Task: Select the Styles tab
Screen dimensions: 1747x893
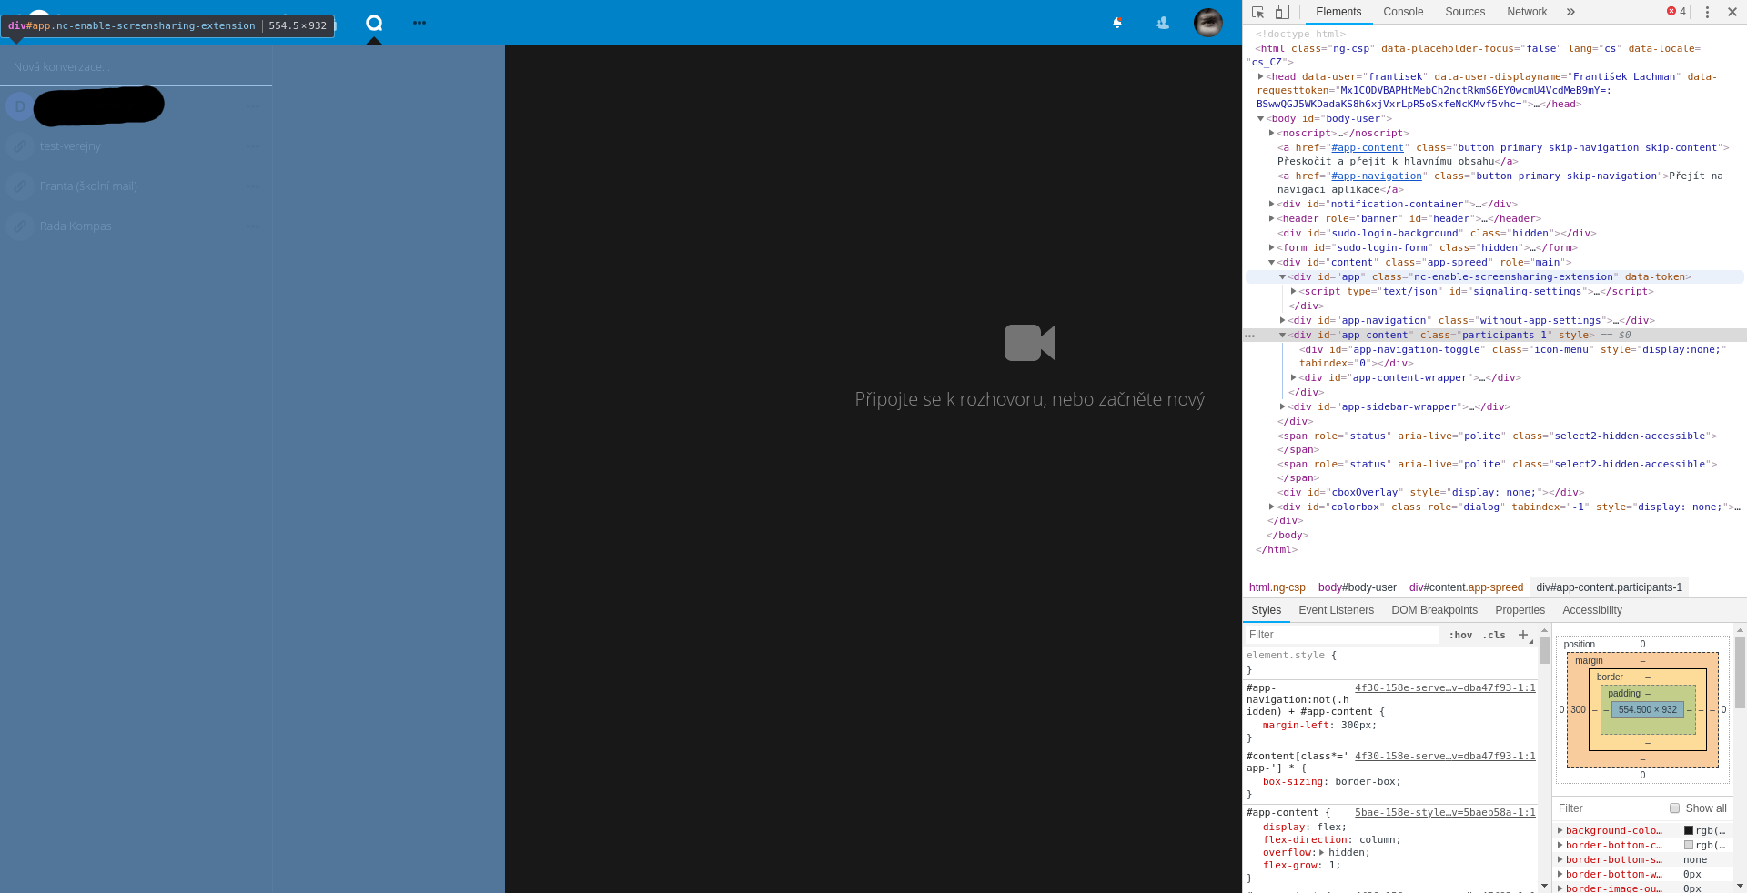Action: point(1266,610)
